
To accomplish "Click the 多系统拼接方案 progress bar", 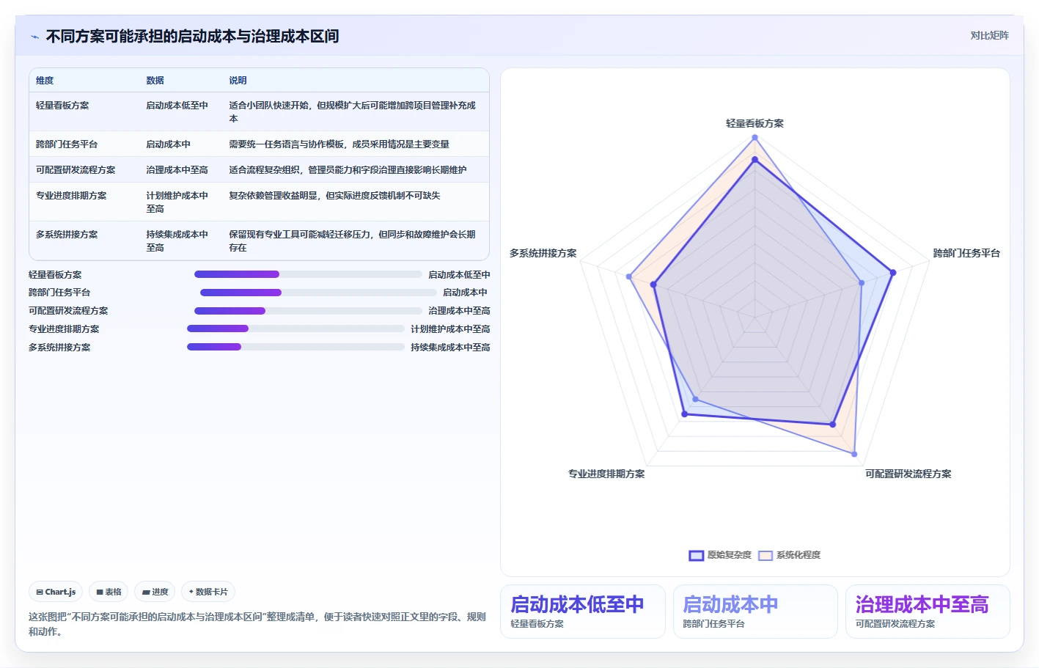I will coord(295,347).
